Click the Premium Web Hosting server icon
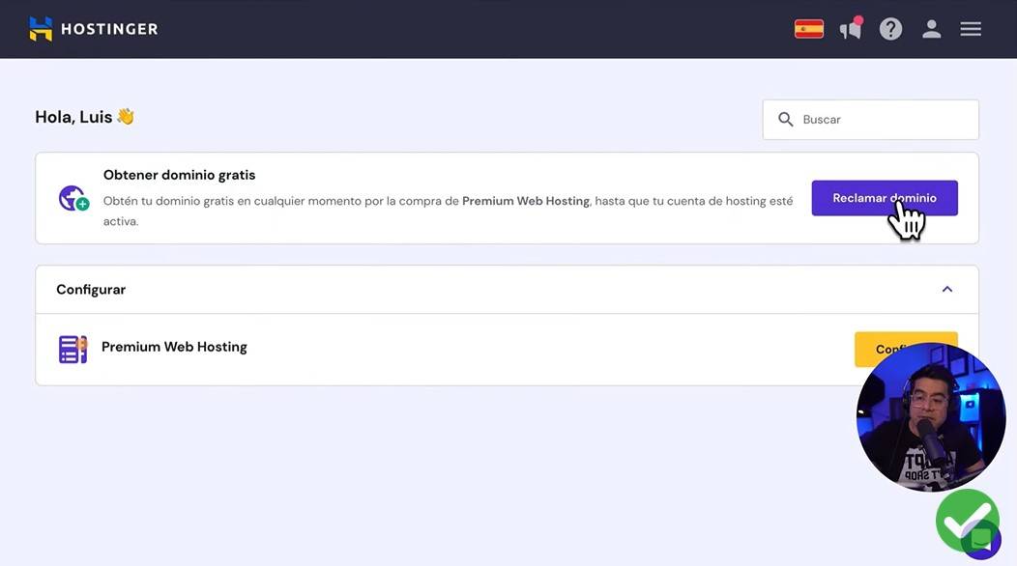 (x=73, y=350)
